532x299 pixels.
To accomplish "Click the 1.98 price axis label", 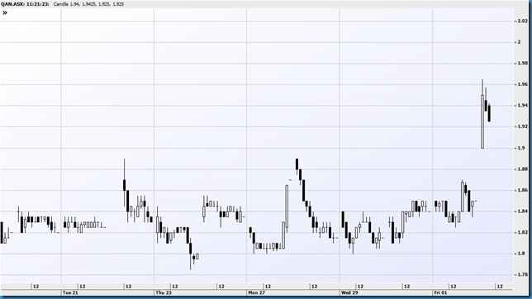I will click(x=523, y=63).
